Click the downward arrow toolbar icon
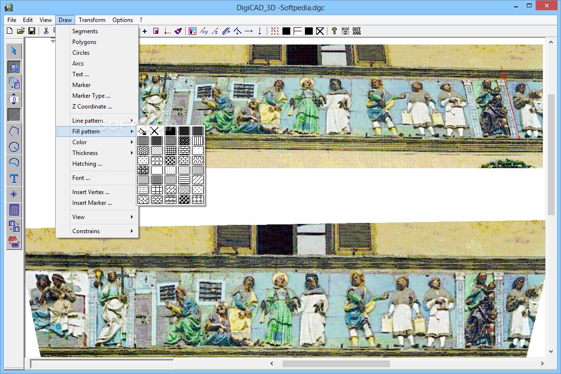Screen dimensions: 561x374 tap(260, 31)
